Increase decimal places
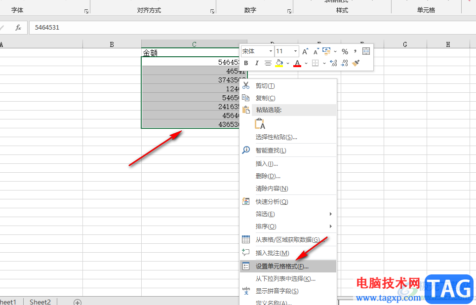 pos(333,63)
